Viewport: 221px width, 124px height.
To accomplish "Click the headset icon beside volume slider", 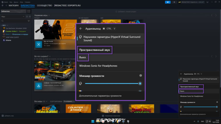I will [81, 84].
